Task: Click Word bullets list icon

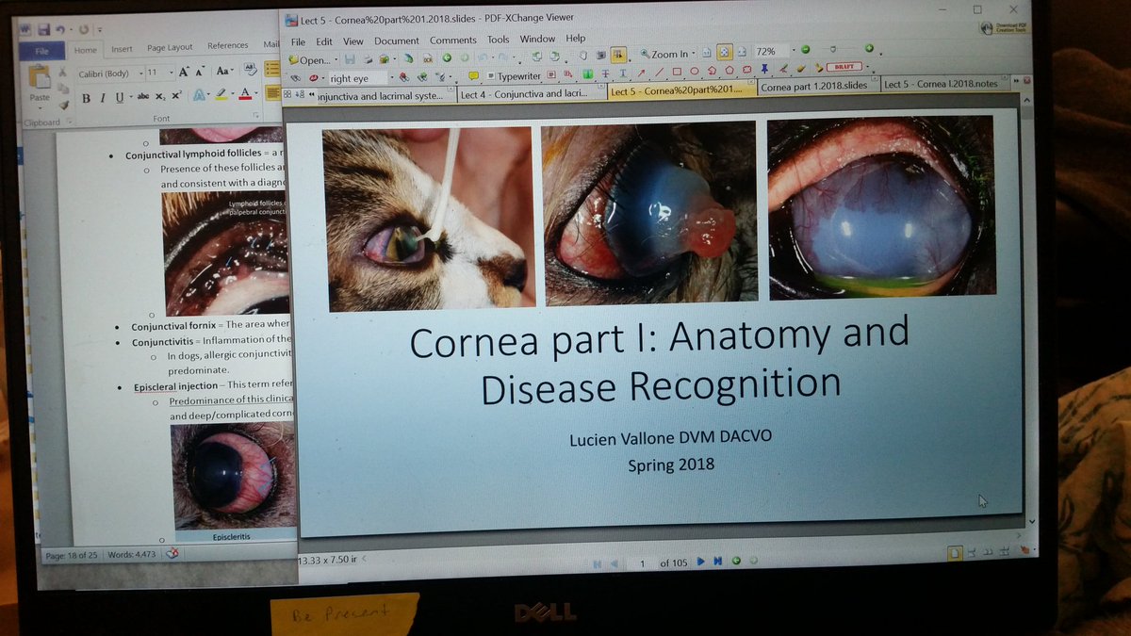Action: pyautogui.click(x=272, y=69)
